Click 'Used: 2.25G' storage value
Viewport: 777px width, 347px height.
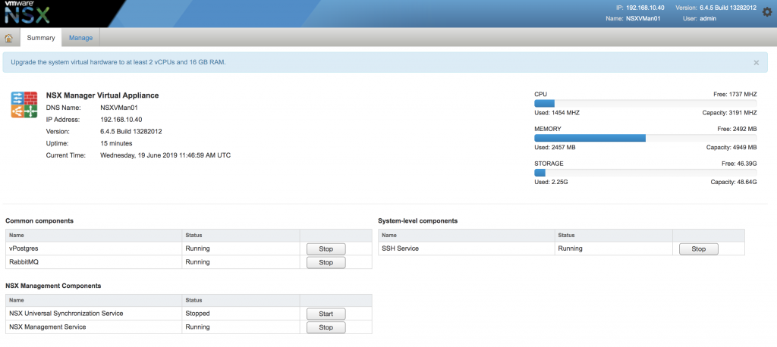point(551,182)
